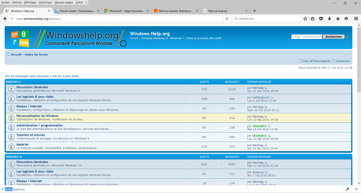Switch to the Forum-seven tab
Image resolution: width=361 pixels, height=193 pixels.
click(77, 11)
